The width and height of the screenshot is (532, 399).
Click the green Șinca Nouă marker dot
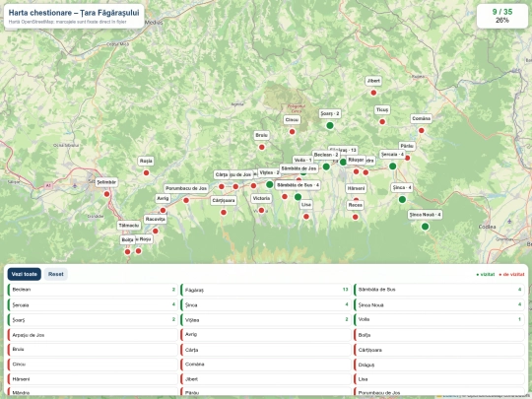[426, 227]
